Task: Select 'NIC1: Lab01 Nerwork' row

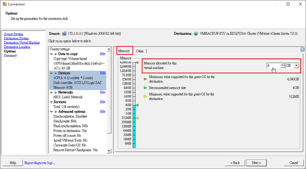Action: click(68, 97)
